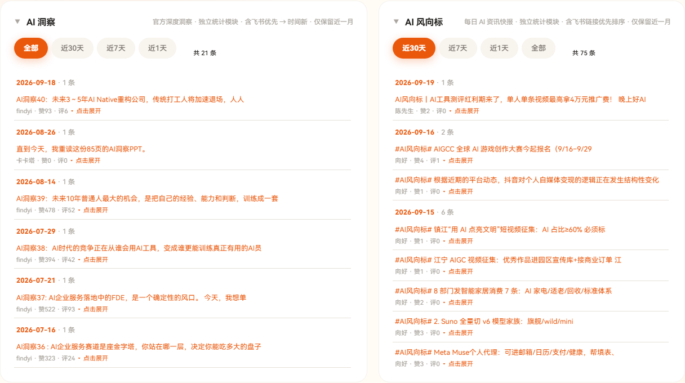This screenshot has width=685, height=383.
Task: Collapse the AI 洞察 panel triangle
Action: [x=18, y=22]
